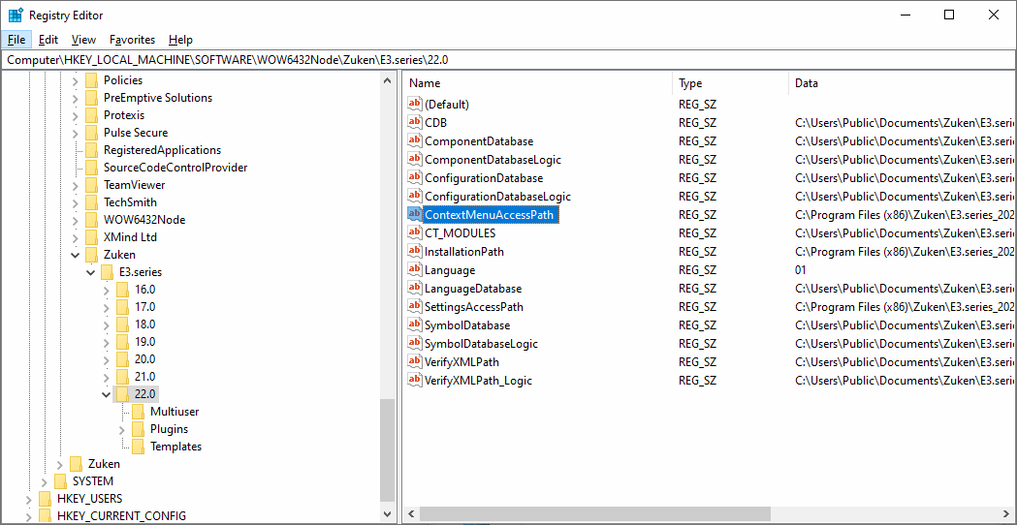The image size is (1017, 525).
Task: Select the XMind Ltd key
Action: coord(130,237)
